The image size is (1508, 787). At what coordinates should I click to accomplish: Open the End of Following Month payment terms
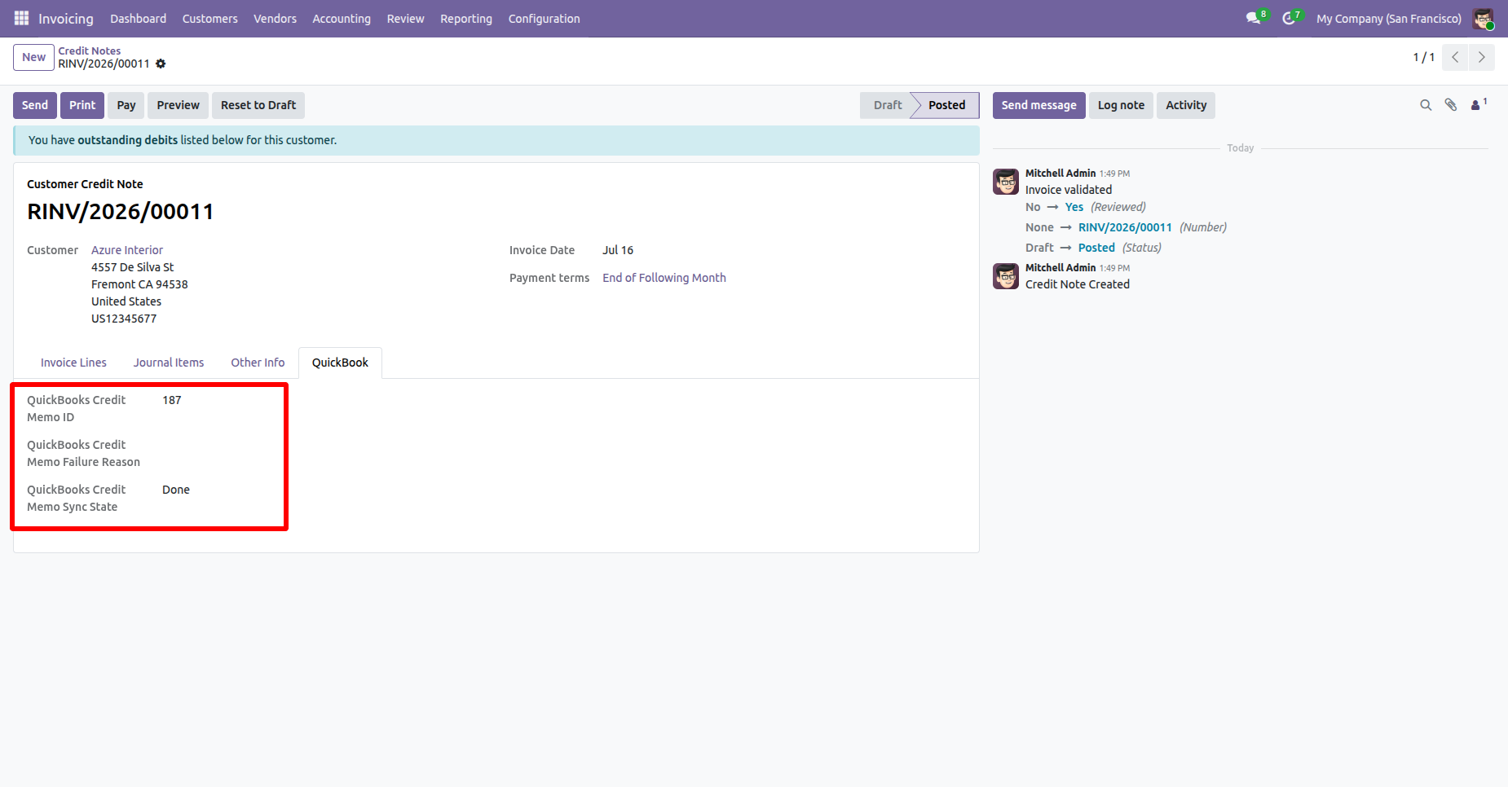pos(664,278)
